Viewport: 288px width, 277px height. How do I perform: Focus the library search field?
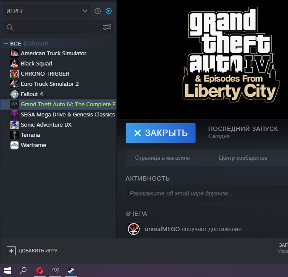58,27
